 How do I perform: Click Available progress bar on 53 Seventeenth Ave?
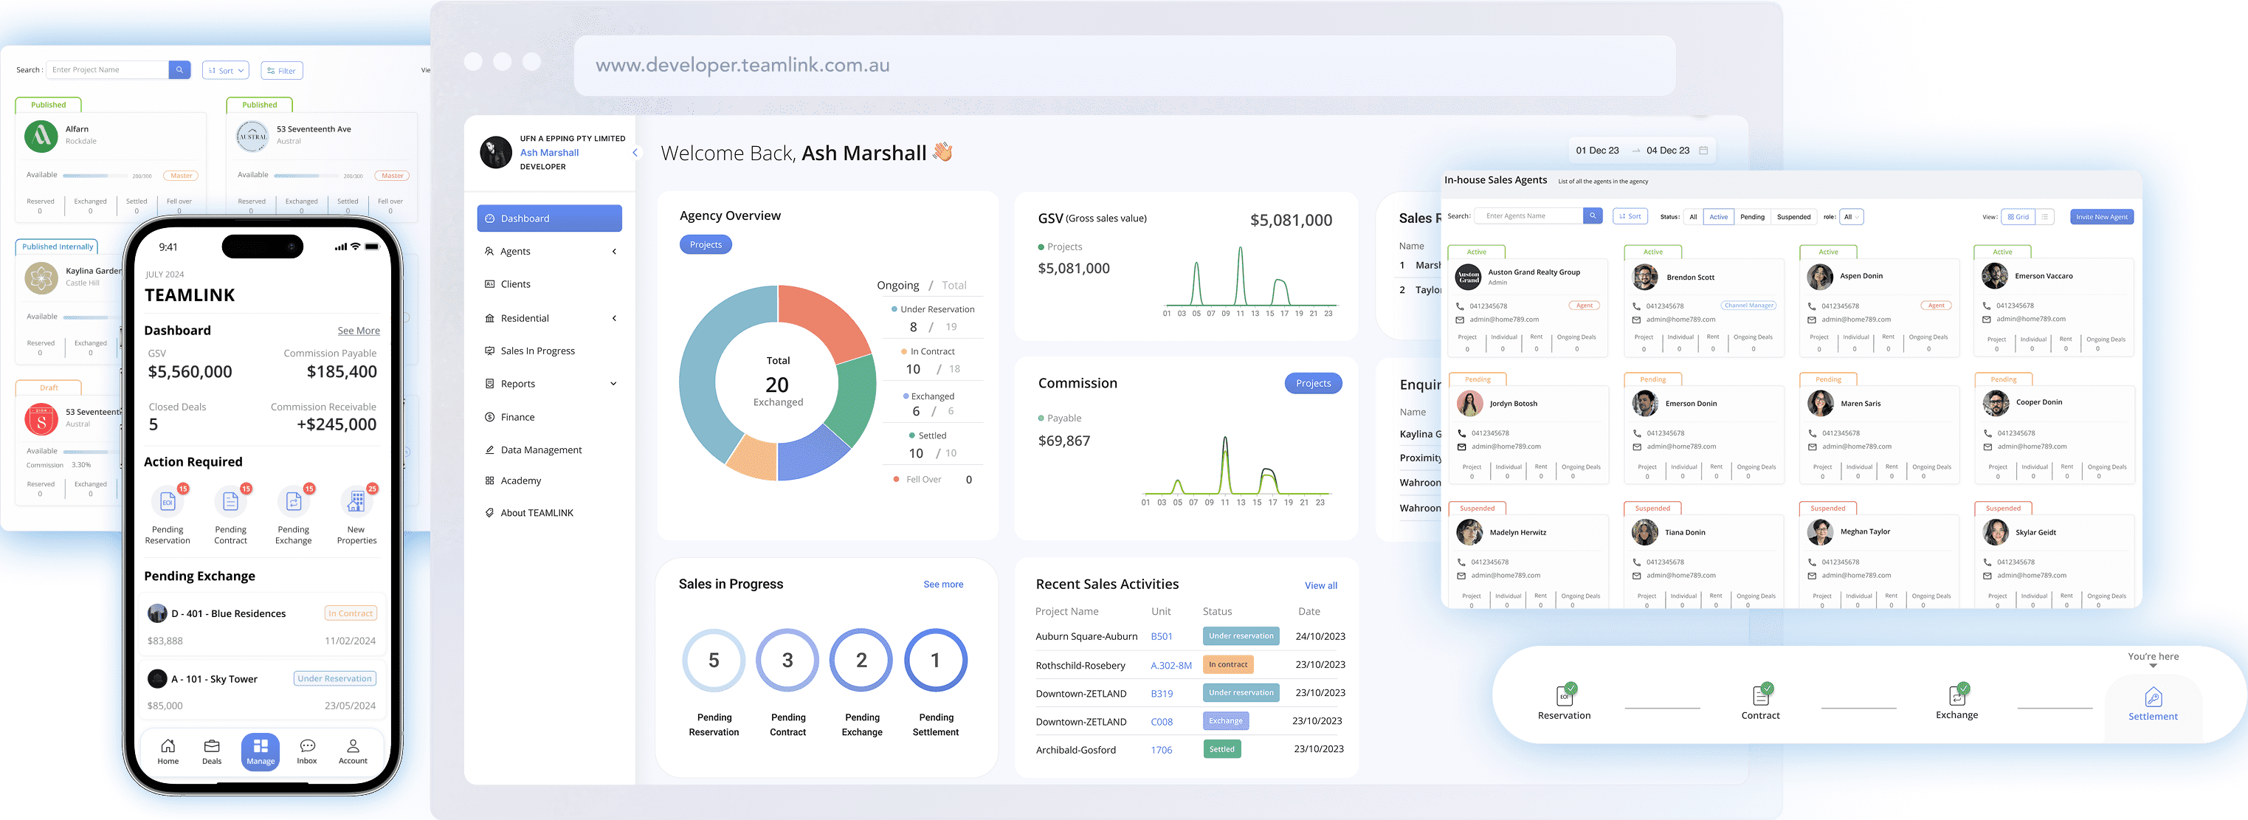point(305,176)
